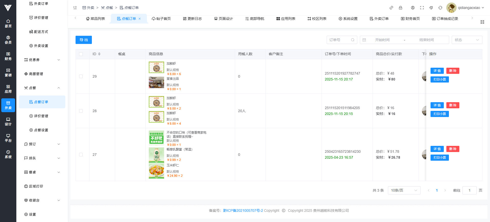Open 点餐设置 in the sidebar menu
Viewport: 490px width, 222px height.
click(41, 130)
